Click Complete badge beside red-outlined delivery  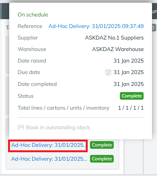tap(102, 145)
